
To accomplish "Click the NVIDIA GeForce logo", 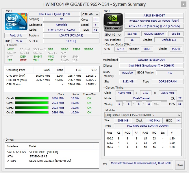I will (x=113, y=23).
